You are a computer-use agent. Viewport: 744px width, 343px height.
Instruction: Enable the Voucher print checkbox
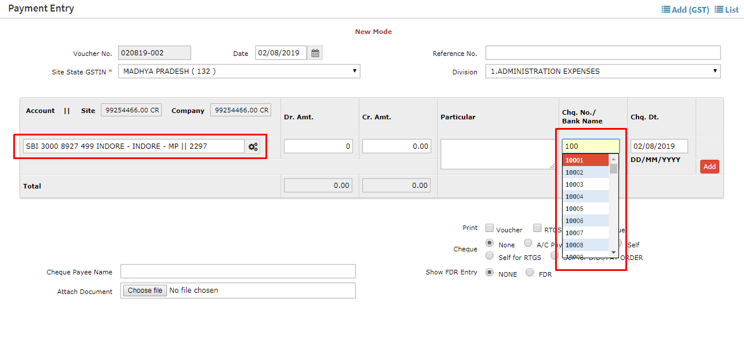[489, 228]
